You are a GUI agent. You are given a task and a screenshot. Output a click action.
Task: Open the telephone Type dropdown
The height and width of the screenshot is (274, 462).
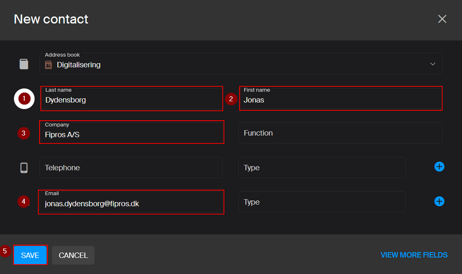coord(321,168)
